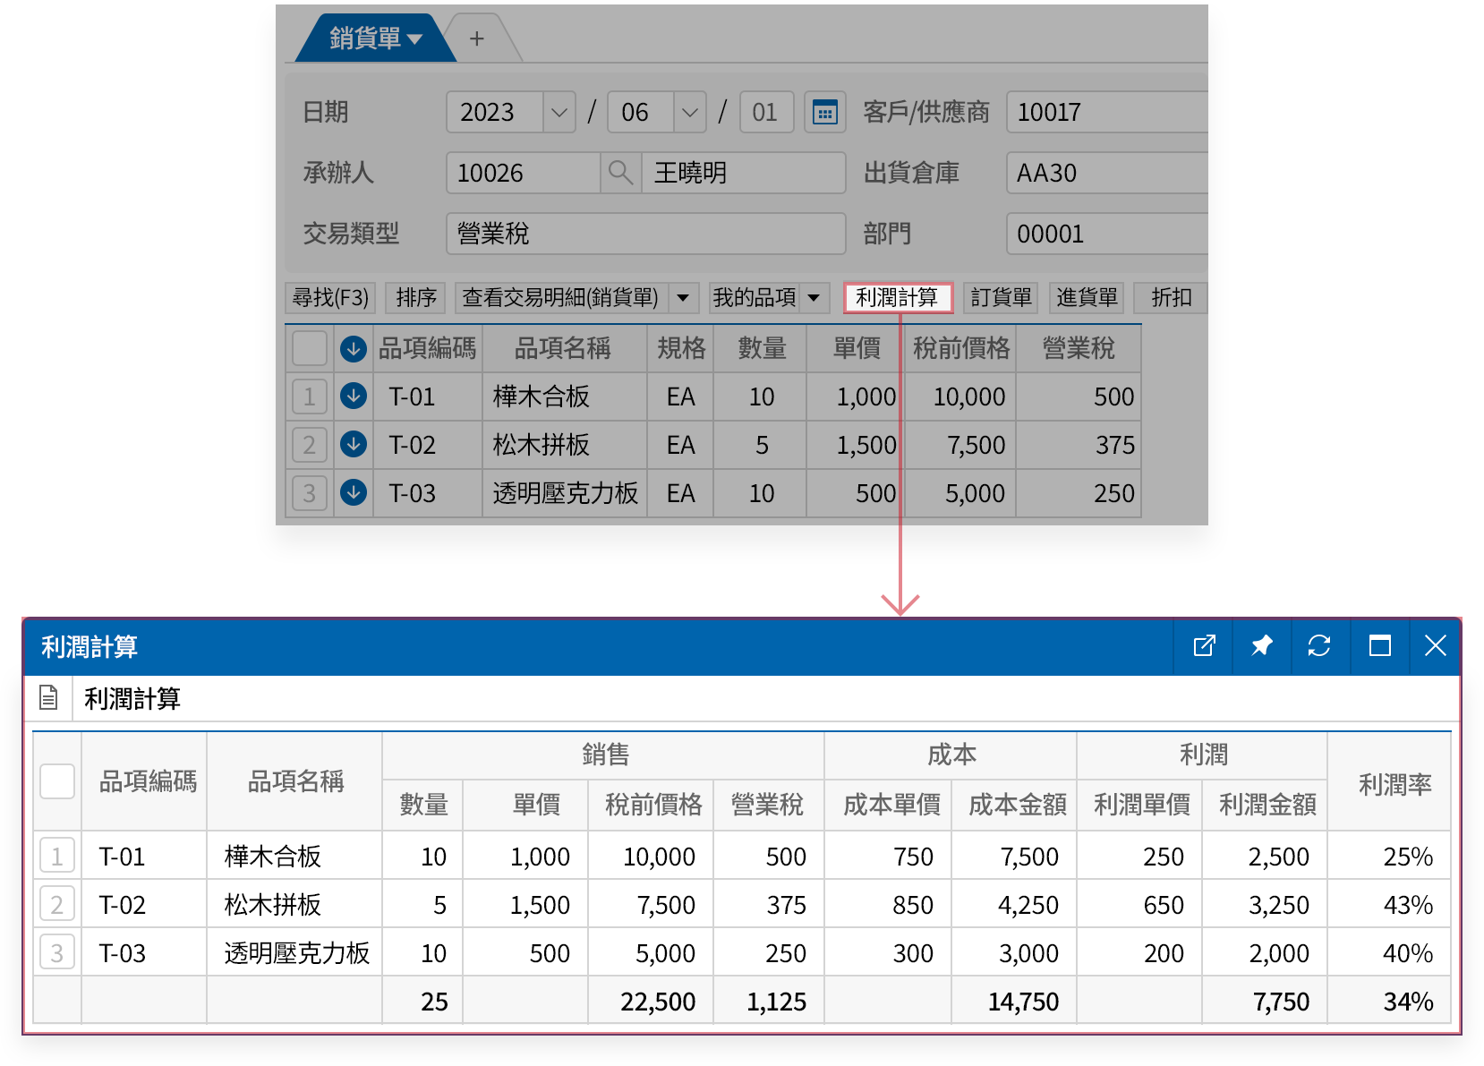Select all rows in the profit table

point(56,780)
